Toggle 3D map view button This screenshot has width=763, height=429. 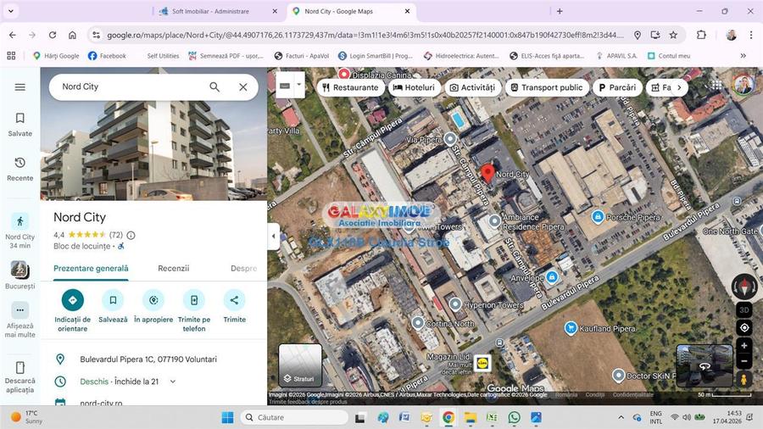744,309
